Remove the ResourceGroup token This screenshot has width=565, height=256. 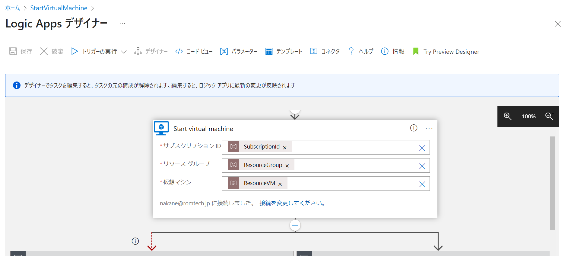pyautogui.click(x=287, y=166)
